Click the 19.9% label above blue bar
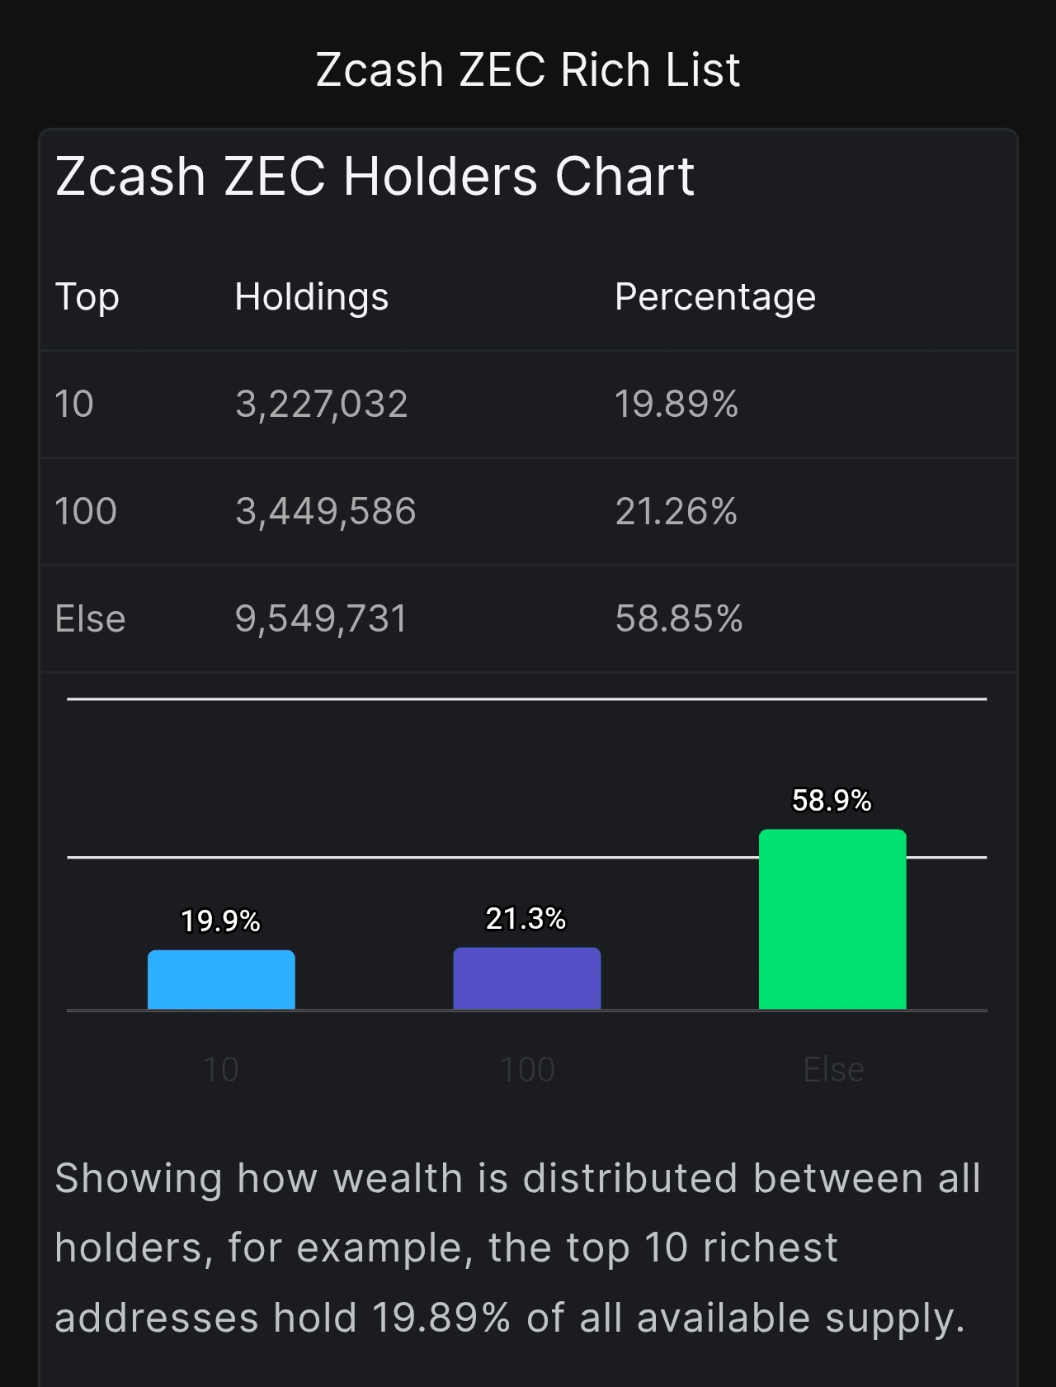The height and width of the screenshot is (1387, 1056). (x=221, y=921)
